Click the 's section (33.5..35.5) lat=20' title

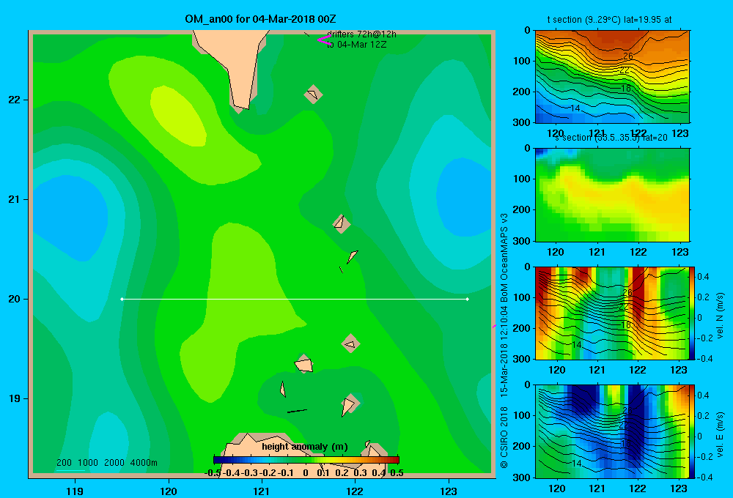click(x=611, y=138)
